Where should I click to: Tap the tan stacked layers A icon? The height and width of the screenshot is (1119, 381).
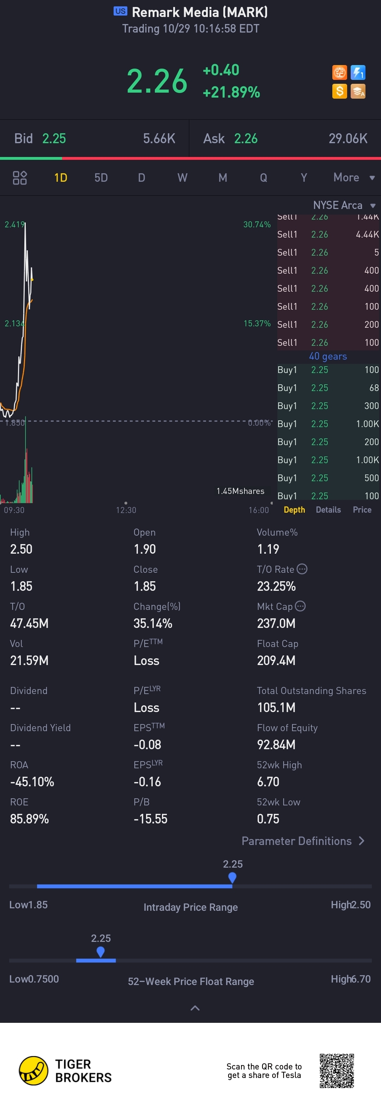(358, 91)
